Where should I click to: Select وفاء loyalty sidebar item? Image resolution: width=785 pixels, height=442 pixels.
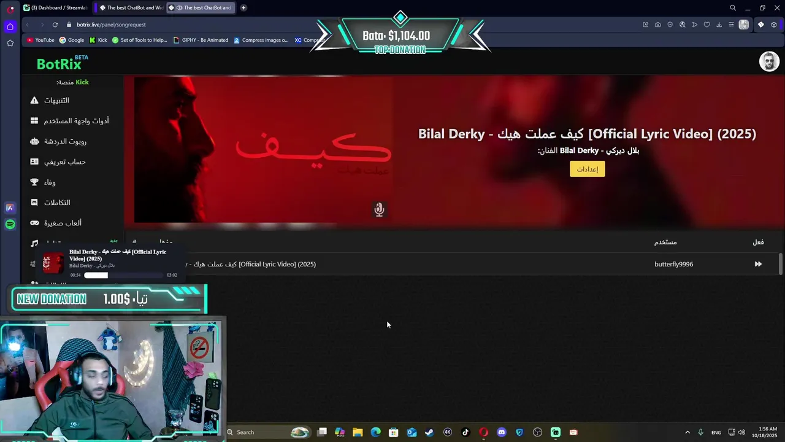[x=43, y=182]
